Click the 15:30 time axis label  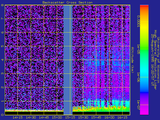click(x=83, y=117)
